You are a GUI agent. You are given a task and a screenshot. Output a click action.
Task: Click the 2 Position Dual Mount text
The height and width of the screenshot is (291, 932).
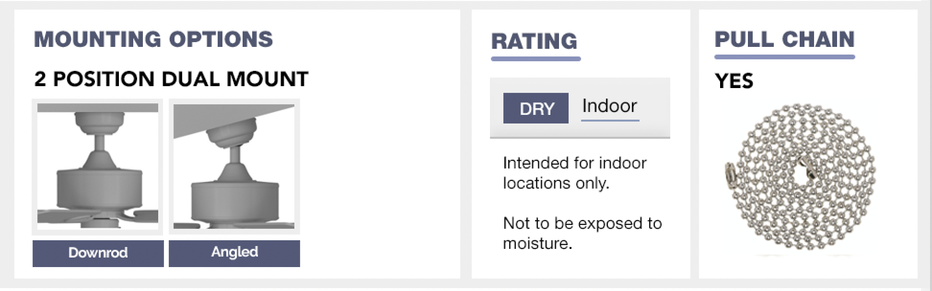171,79
